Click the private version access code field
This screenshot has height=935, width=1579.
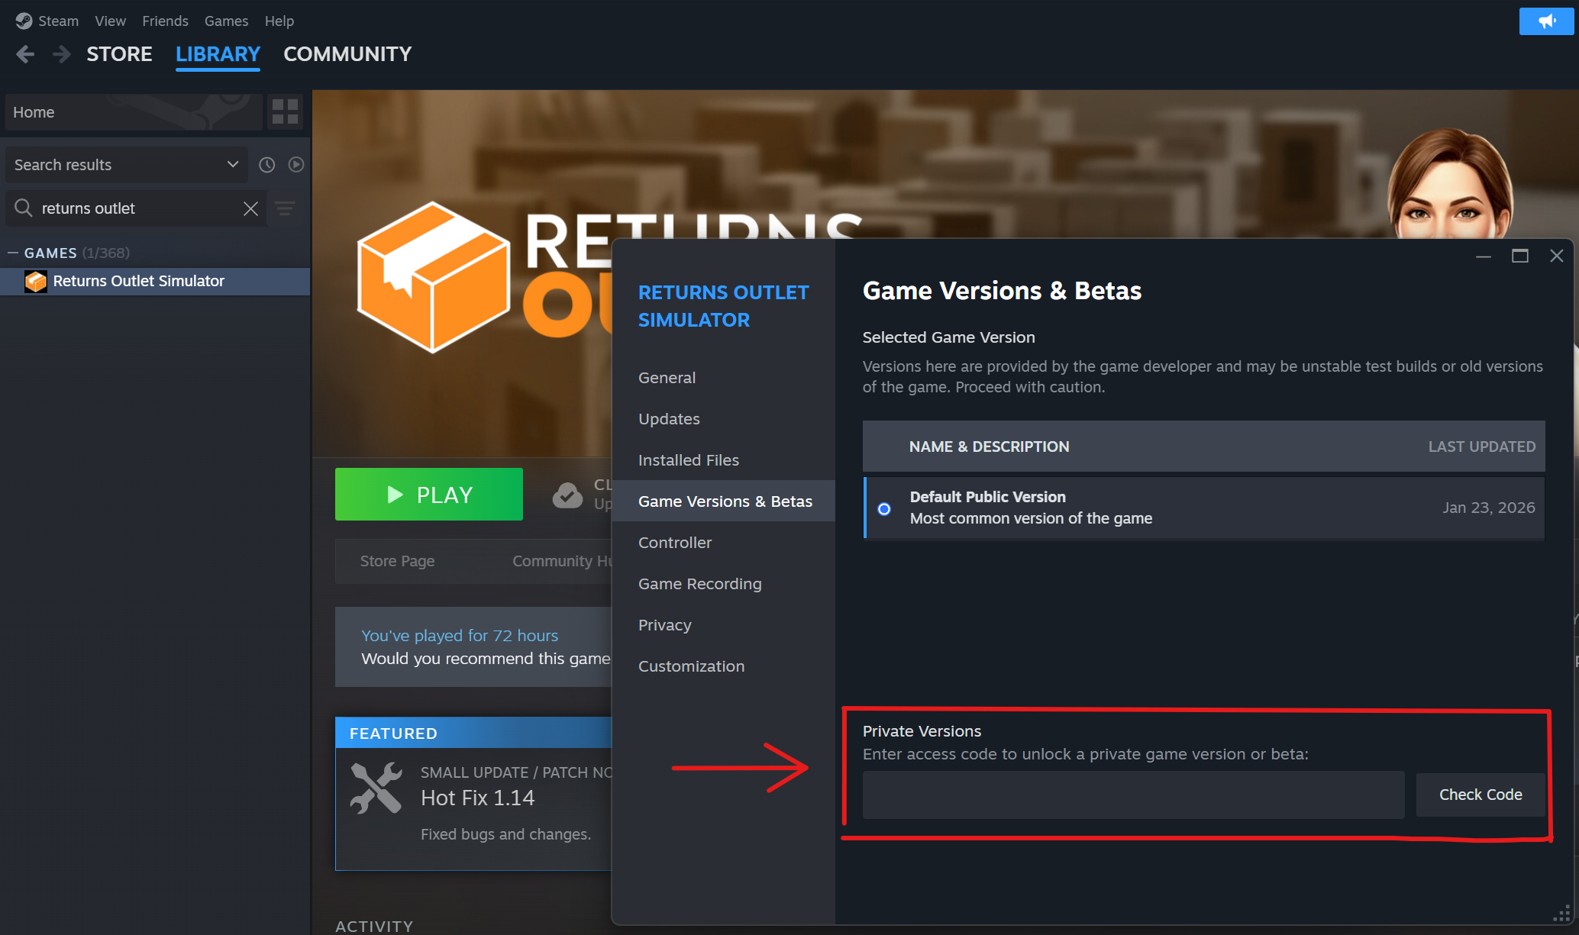coord(1133,795)
